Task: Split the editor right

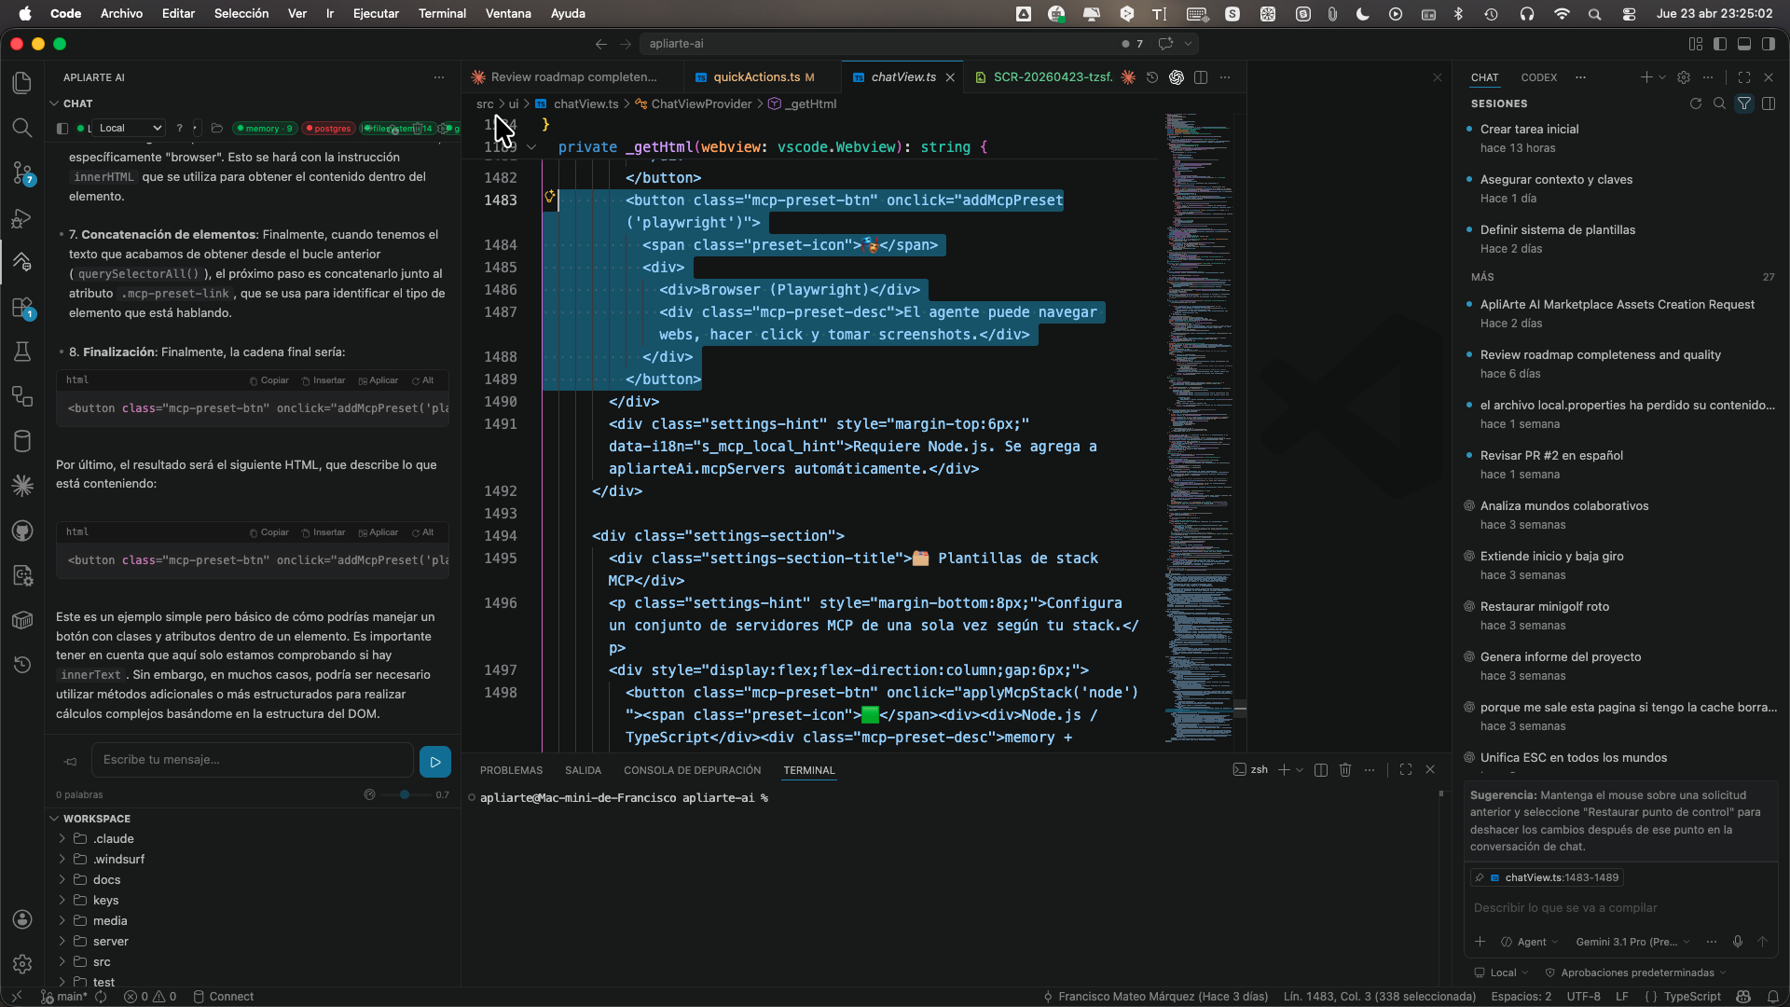Action: pyautogui.click(x=1201, y=77)
